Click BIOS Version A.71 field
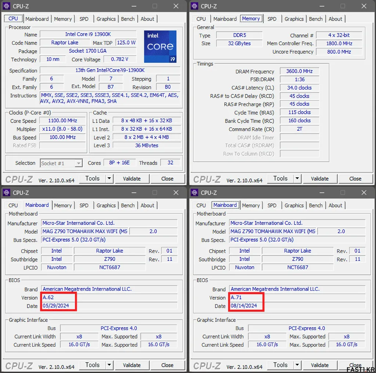The image size is (376, 373). 297,297
